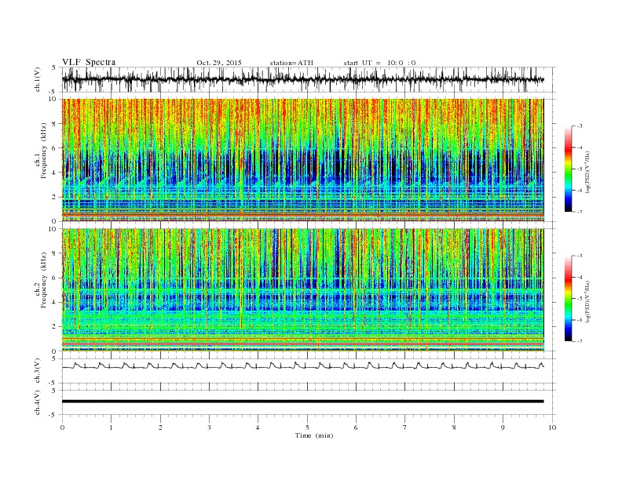Viewport: 622px width, 480px height.
Task: Click the "5" upper tick of ch.1(V) axis
Action: coord(54,67)
